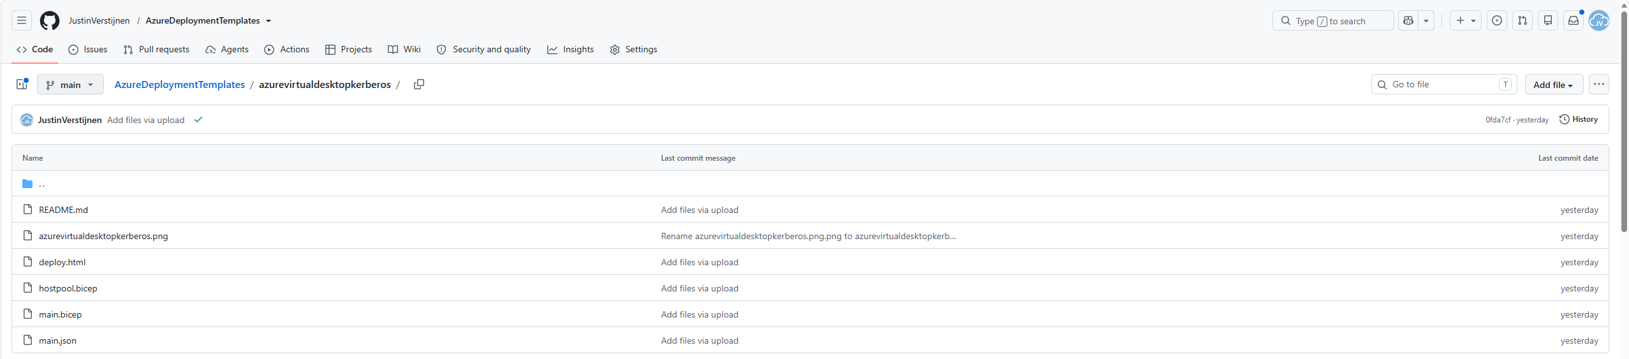
Task: Open commit message for hostpool.bicep row
Action: pyautogui.click(x=700, y=288)
